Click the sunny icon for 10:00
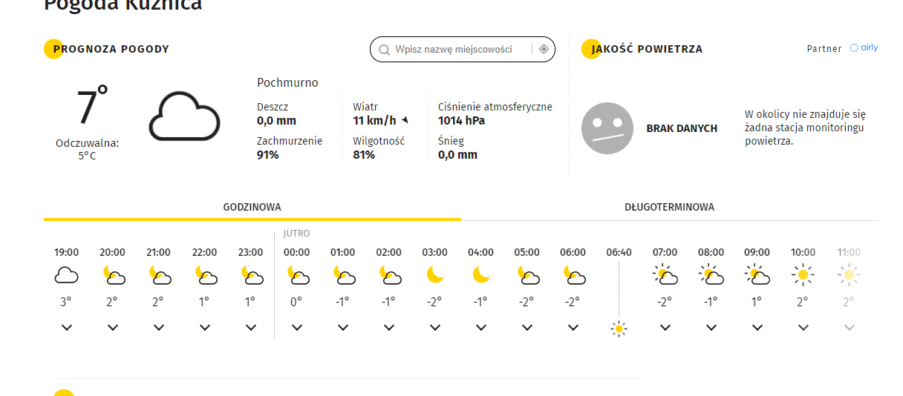This screenshot has width=903, height=396. coord(803,276)
